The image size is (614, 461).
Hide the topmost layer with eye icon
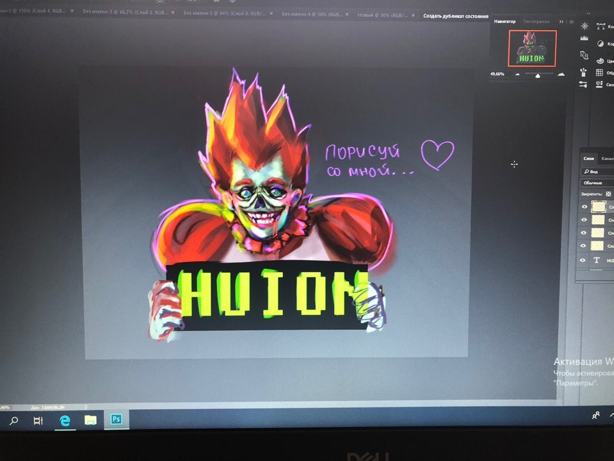pos(585,207)
